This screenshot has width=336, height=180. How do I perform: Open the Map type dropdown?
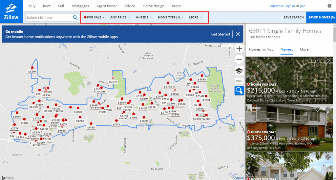pyautogui.click(x=239, y=81)
